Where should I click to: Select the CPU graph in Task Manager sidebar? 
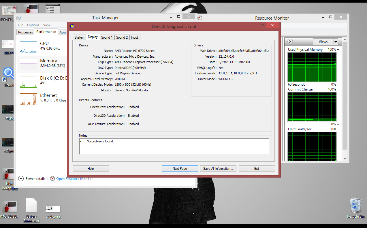(28, 47)
